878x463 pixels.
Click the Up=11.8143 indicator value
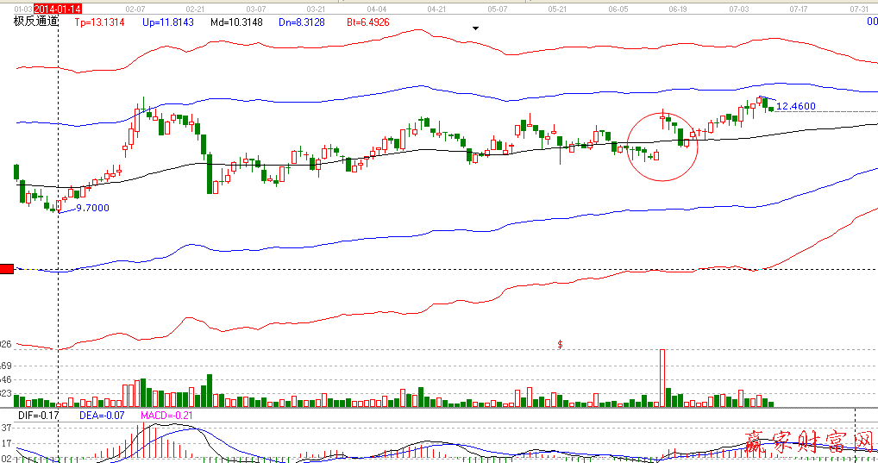point(167,20)
